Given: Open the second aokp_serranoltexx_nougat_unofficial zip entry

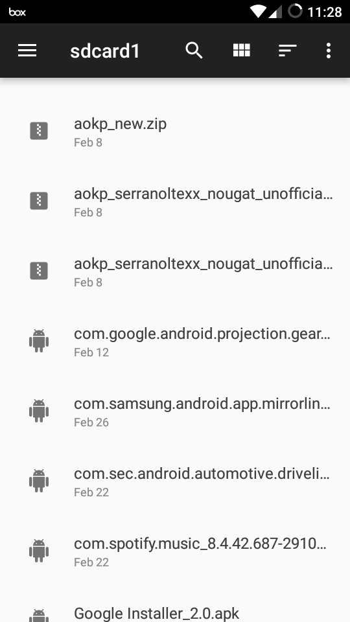Looking at the screenshot, I should (175, 271).
